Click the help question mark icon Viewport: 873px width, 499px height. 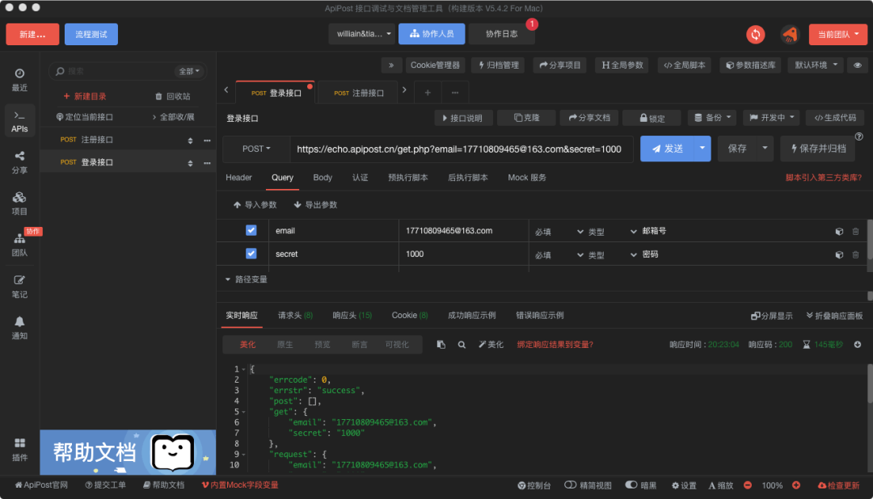[x=859, y=136]
